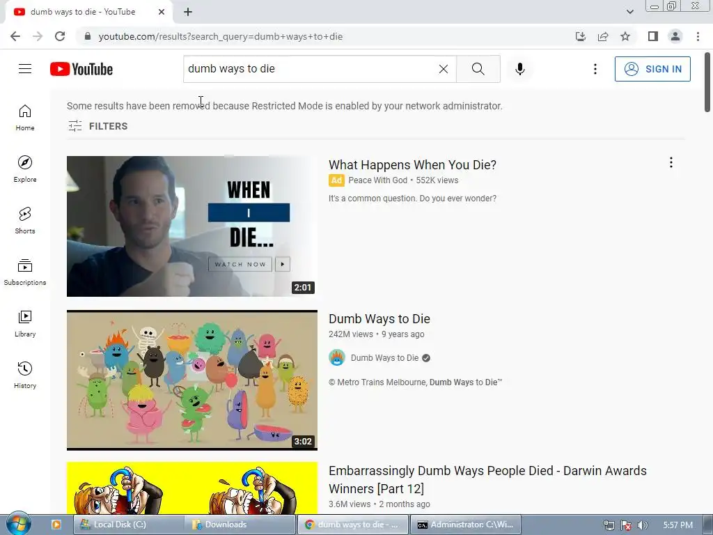The height and width of the screenshot is (535, 713).
Task: Open the Chrome profile avatar
Action: [x=675, y=36]
